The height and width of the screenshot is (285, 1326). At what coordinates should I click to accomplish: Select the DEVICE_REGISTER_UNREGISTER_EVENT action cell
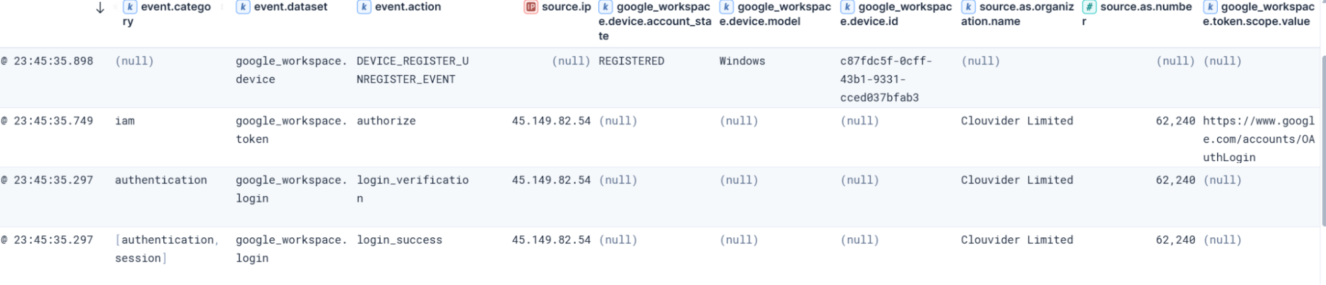(413, 70)
